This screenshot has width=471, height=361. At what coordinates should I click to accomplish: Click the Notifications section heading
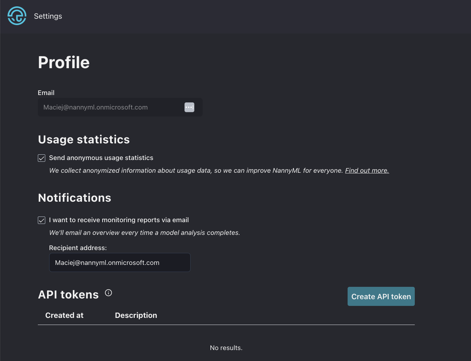tap(75, 198)
